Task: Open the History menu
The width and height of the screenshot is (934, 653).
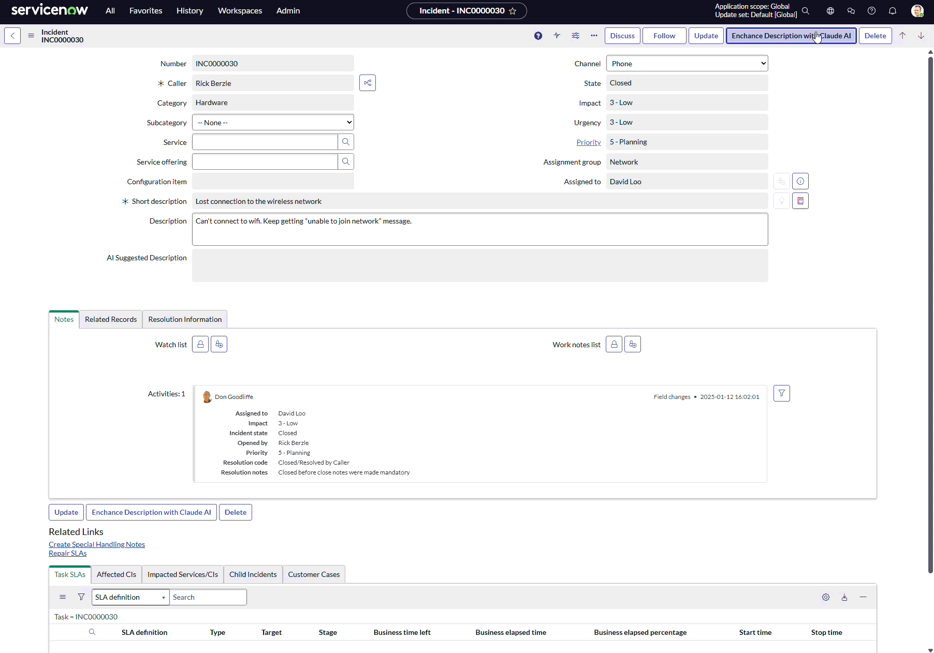Action: pos(189,11)
